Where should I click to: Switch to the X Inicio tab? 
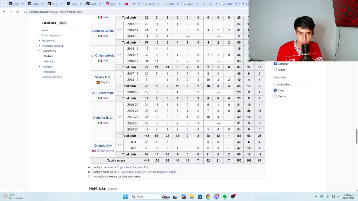click(x=74, y=4)
